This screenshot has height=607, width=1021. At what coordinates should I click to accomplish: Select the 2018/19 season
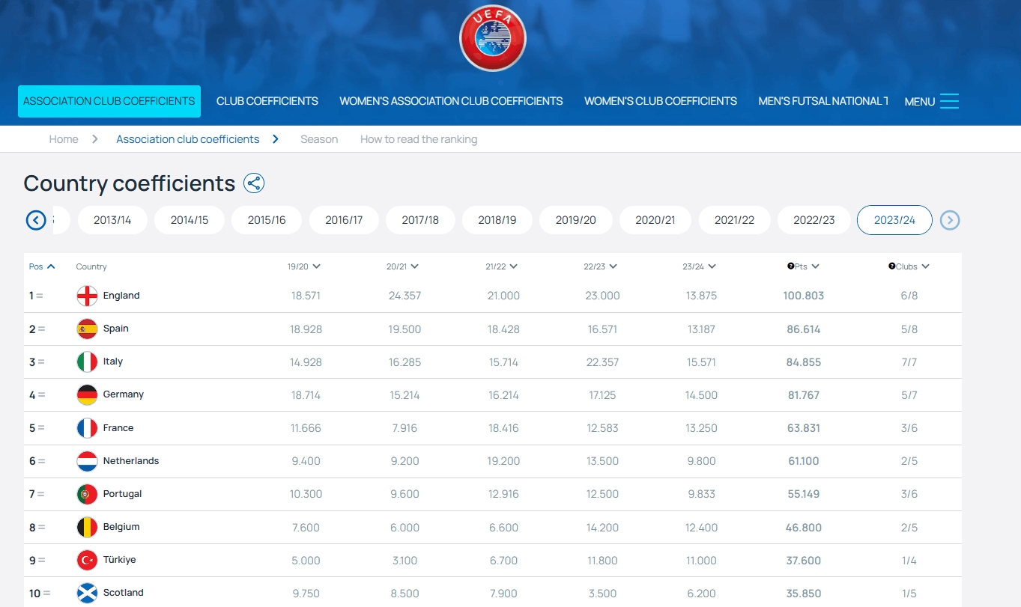[x=497, y=220]
